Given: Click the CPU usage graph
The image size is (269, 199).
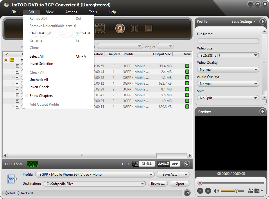Looking at the screenshot, I should (x=33, y=164).
